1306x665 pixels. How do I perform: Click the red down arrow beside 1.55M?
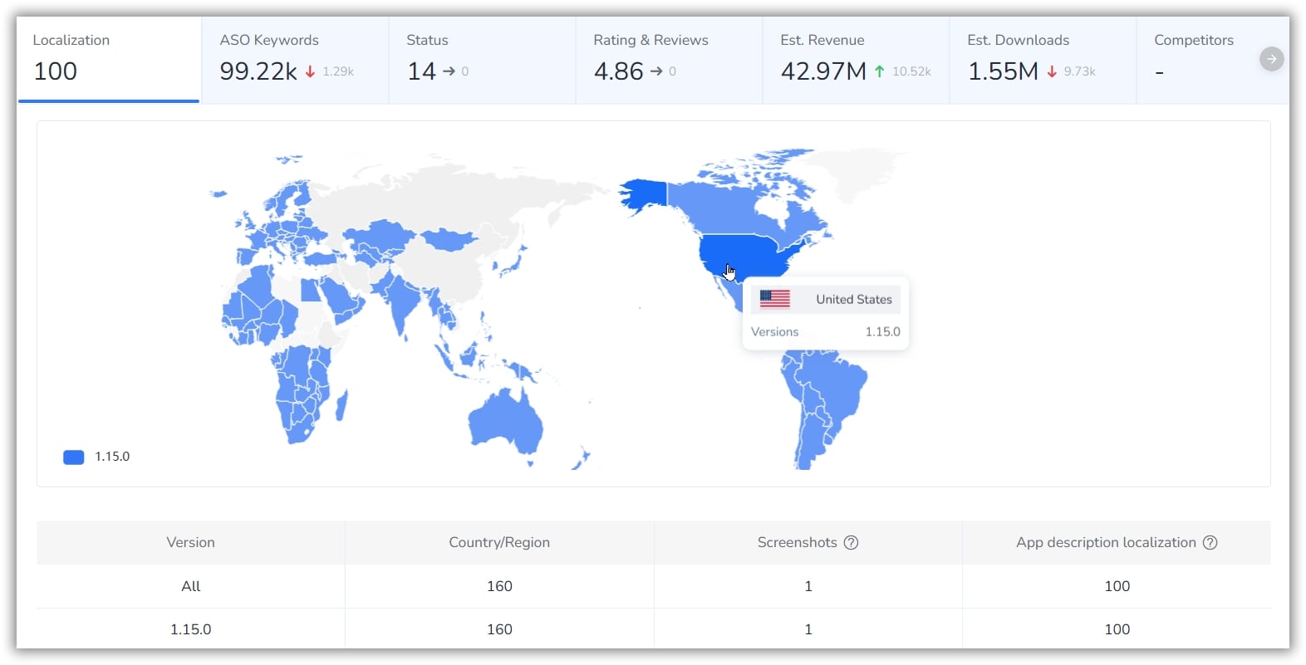click(1052, 71)
